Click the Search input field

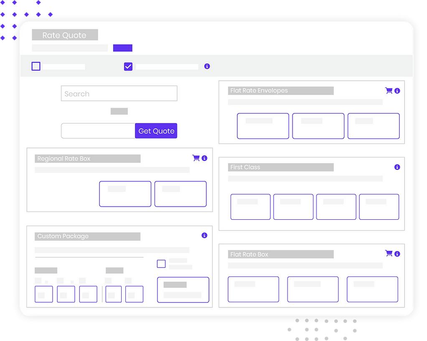pos(119,93)
